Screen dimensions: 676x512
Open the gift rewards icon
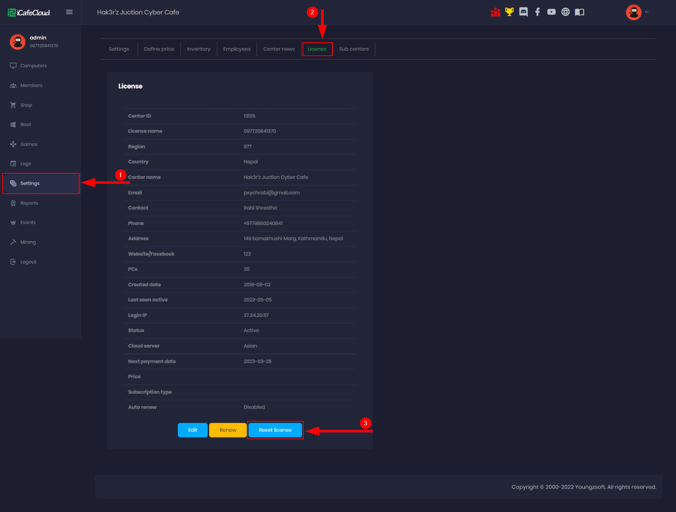pos(495,12)
